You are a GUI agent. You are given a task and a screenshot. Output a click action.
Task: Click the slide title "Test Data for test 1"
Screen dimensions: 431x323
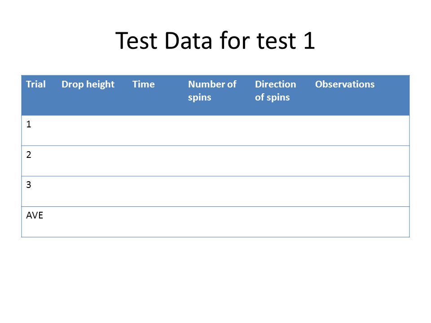[215, 41]
